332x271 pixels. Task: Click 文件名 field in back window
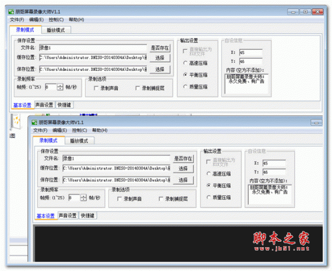[x=93, y=48]
